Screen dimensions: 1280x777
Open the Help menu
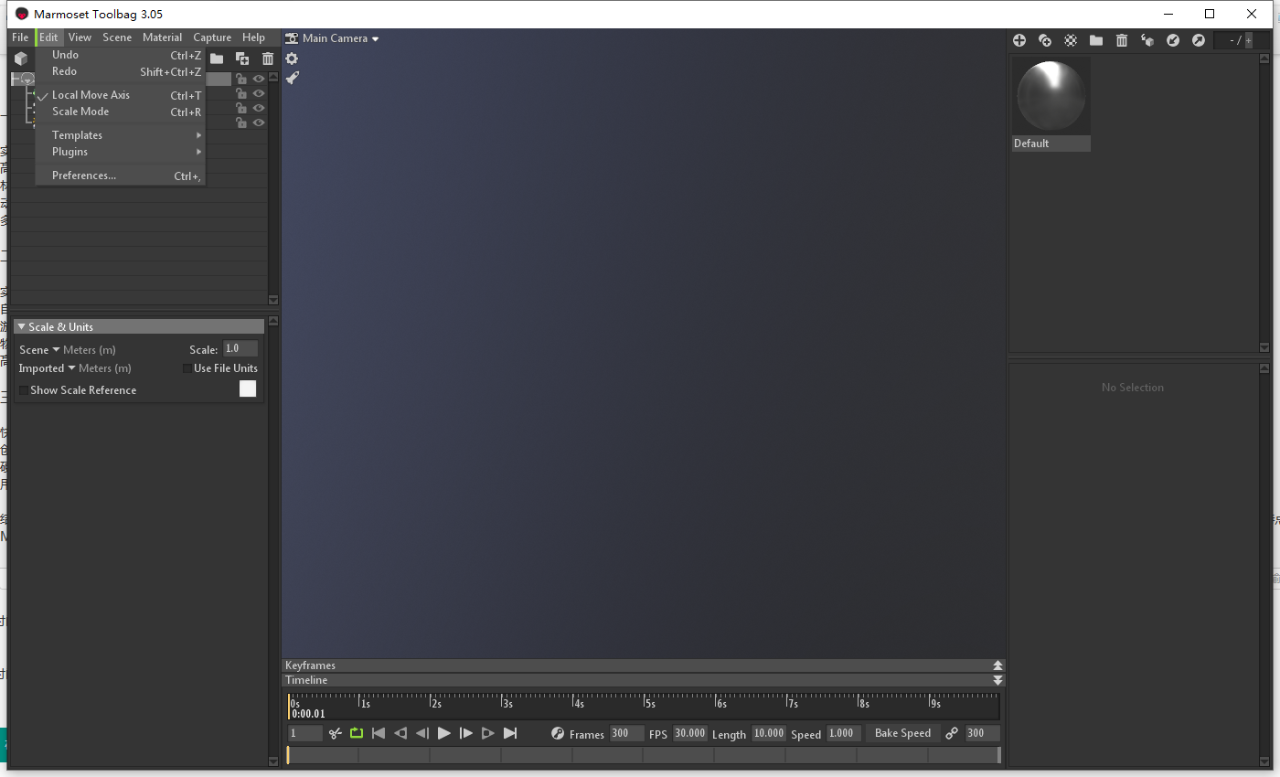point(253,37)
